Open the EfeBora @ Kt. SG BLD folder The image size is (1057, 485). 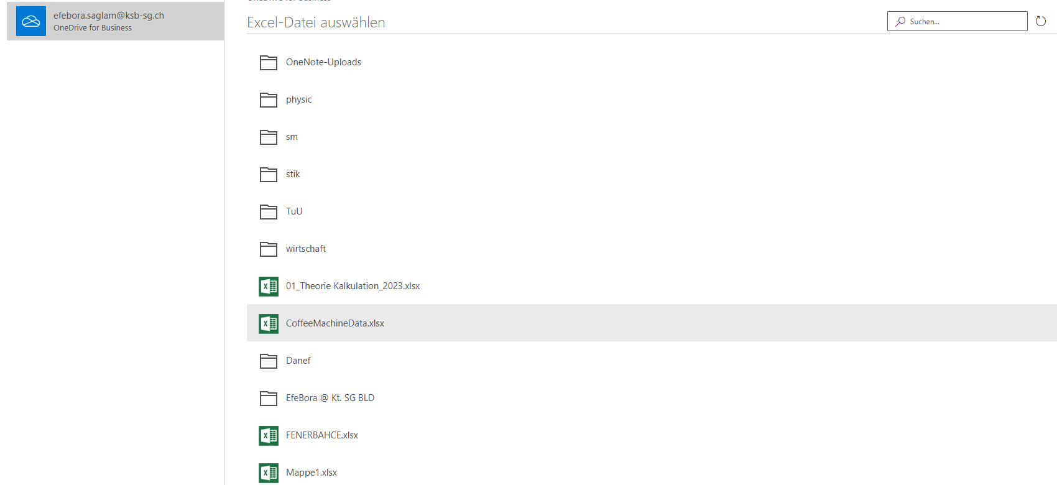pyautogui.click(x=330, y=398)
